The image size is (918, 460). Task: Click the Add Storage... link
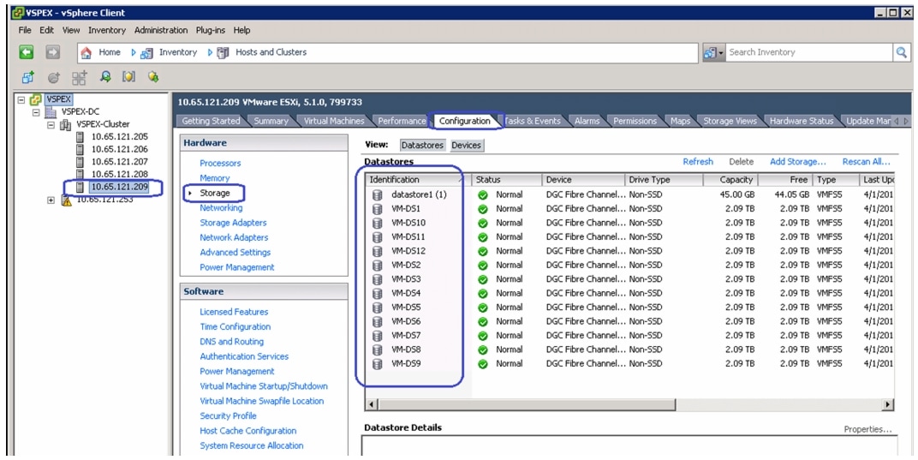click(797, 161)
